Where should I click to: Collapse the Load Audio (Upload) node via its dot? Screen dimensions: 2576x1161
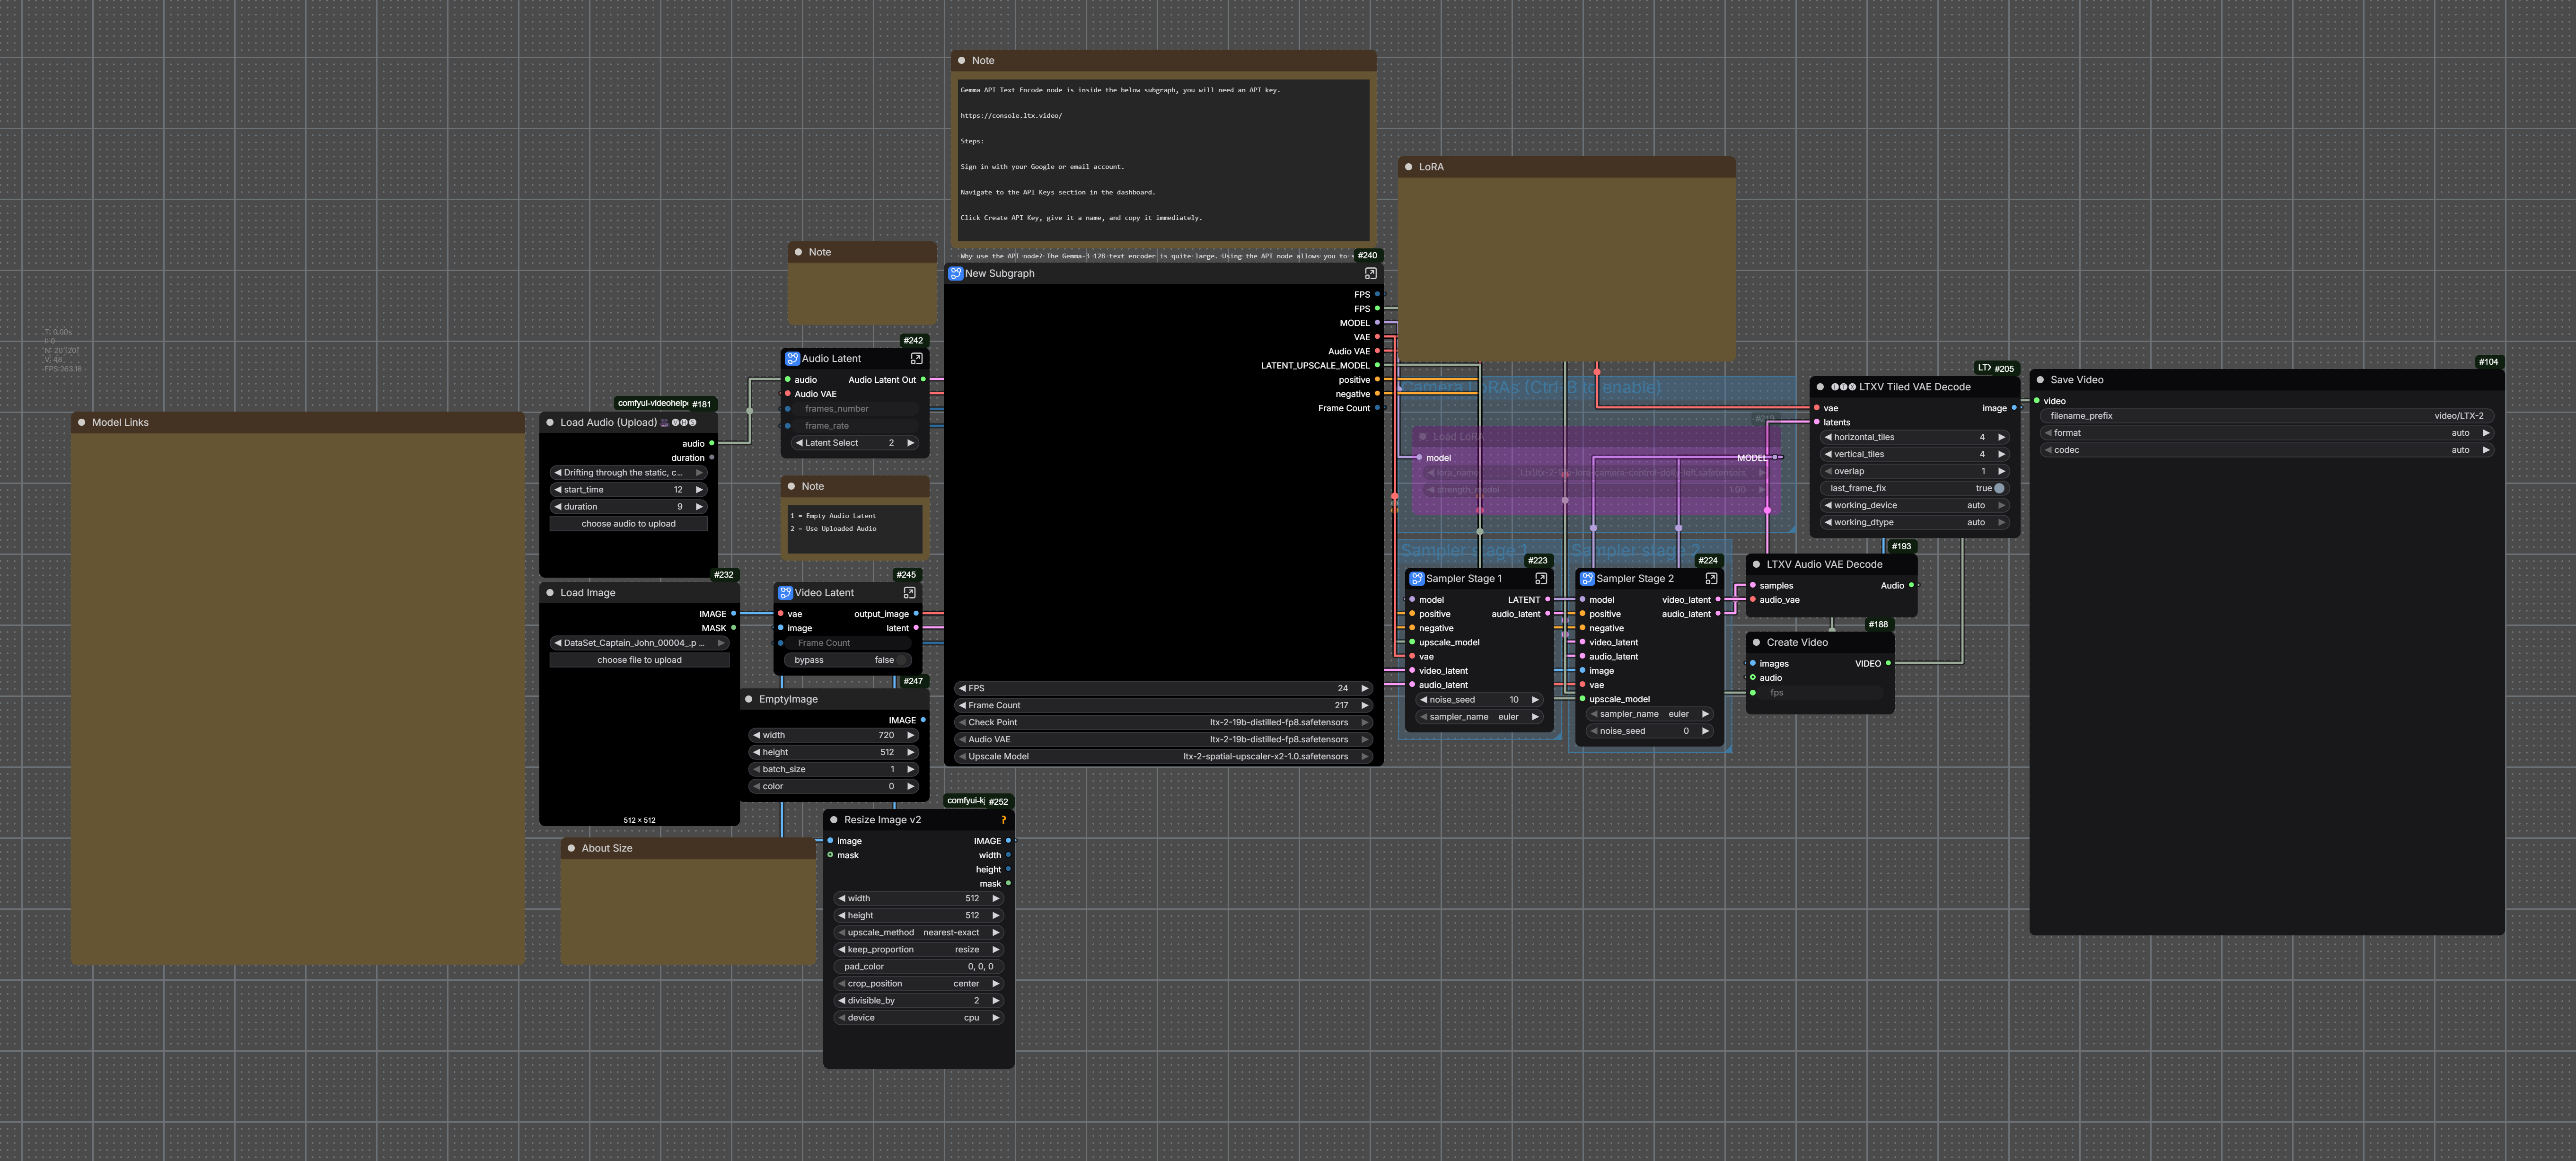pos(550,422)
